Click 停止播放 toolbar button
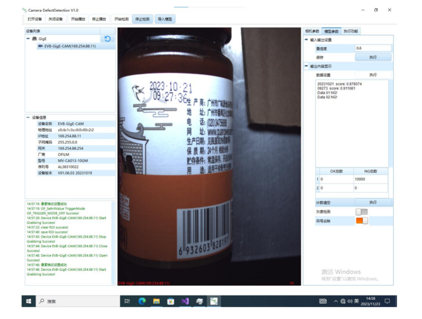The height and width of the screenshot is (319, 422). click(x=99, y=19)
